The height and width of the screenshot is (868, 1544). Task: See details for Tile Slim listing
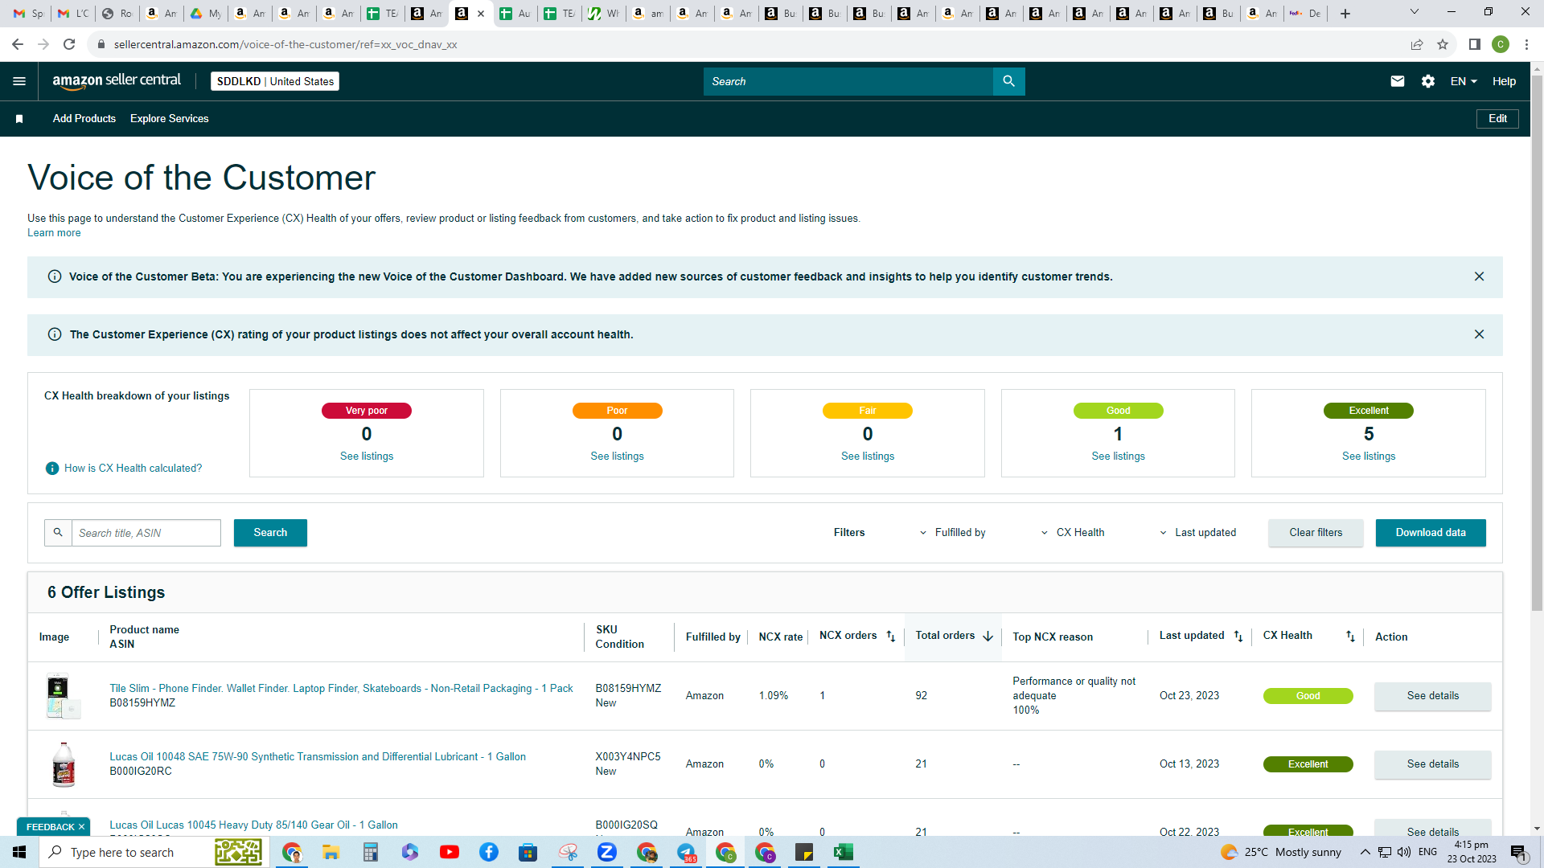tap(1432, 696)
